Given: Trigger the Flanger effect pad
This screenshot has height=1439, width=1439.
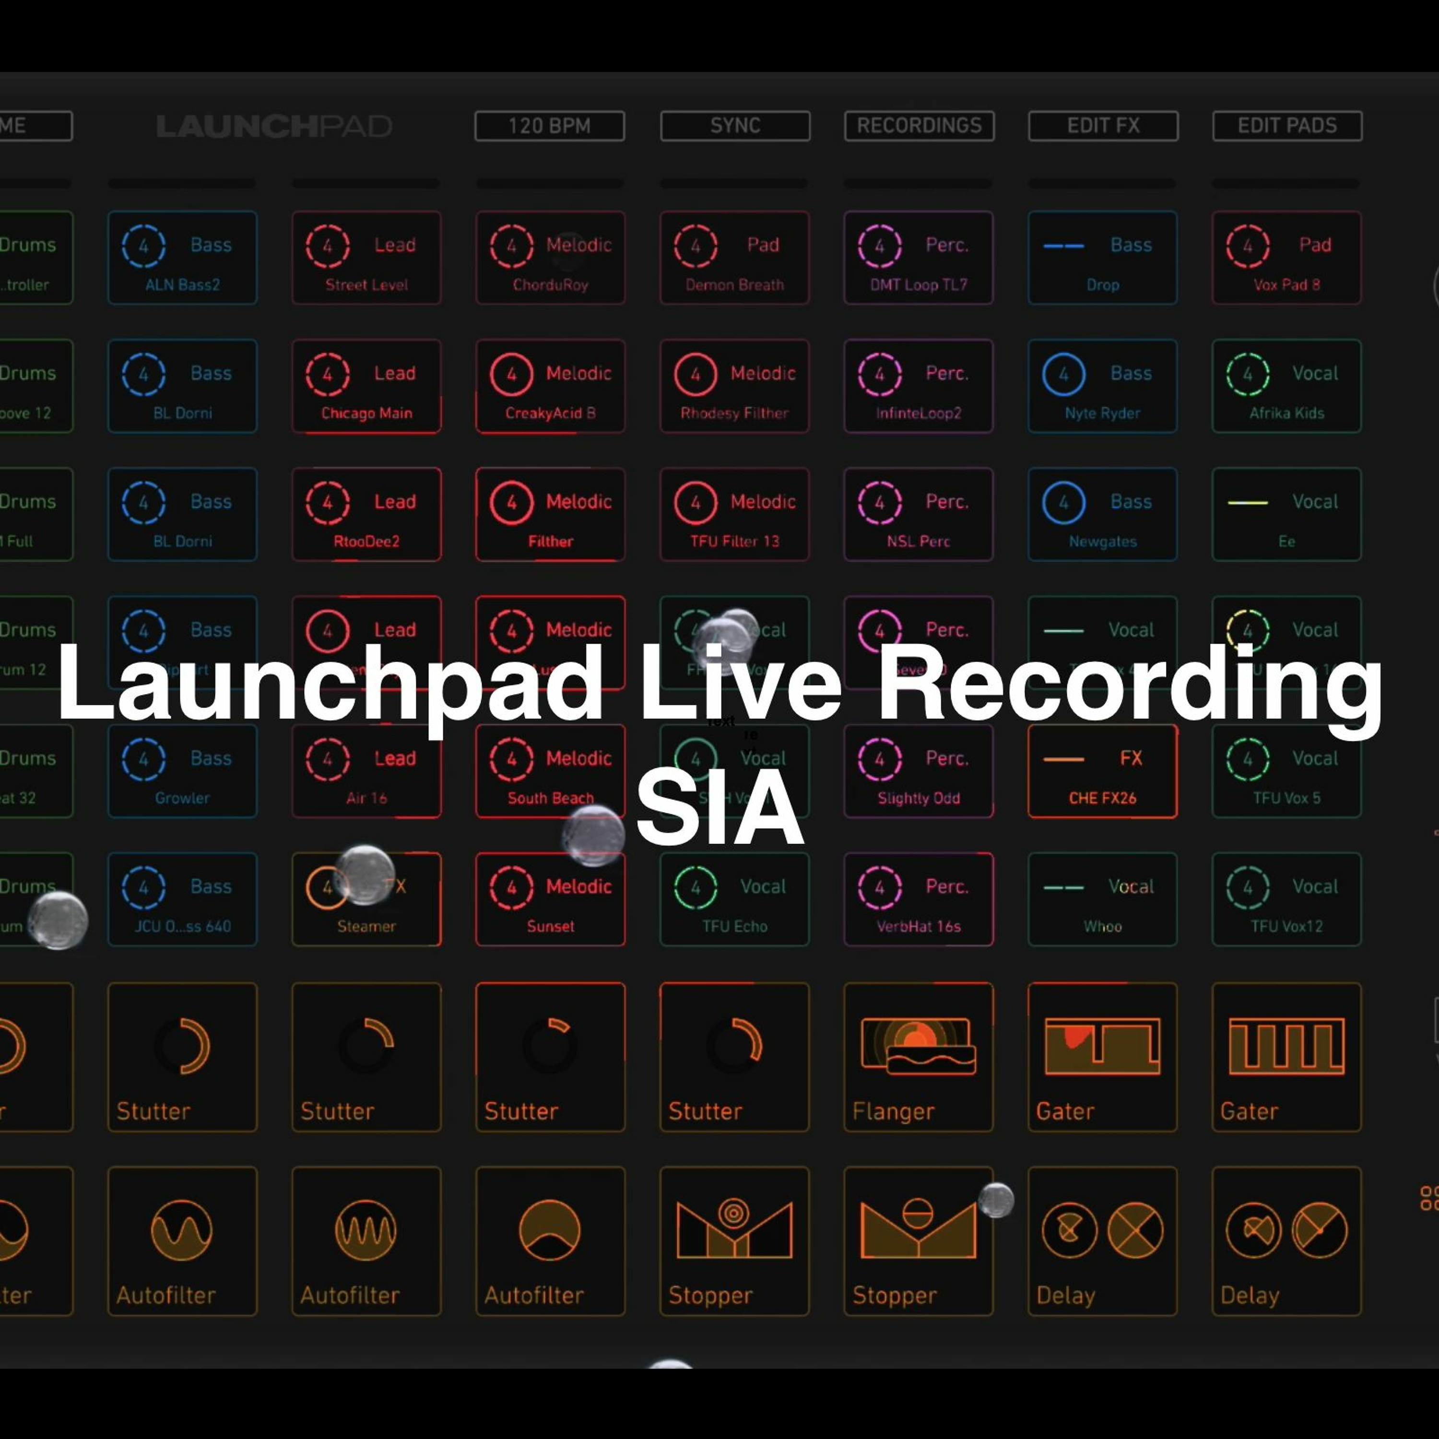Looking at the screenshot, I should click(919, 1057).
